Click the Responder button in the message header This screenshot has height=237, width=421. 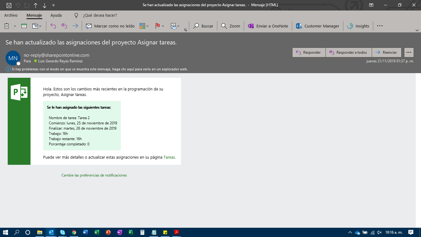coord(309,52)
